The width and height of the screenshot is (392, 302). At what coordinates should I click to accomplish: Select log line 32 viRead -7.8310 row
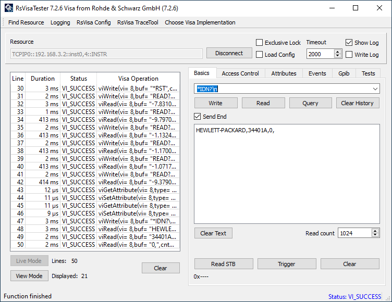click(x=95, y=104)
